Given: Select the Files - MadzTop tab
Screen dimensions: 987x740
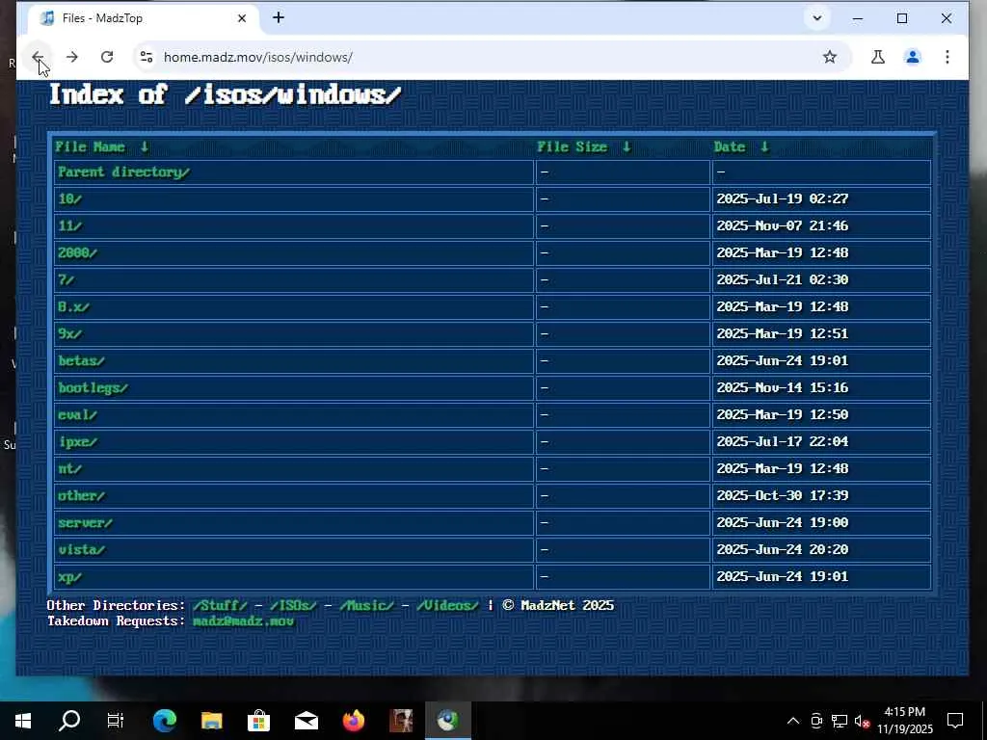Looking at the screenshot, I should 143,19.
